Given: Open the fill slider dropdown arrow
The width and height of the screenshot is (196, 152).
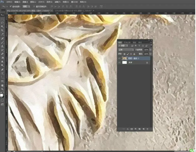Looking at the screenshot, I should point(150,54).
